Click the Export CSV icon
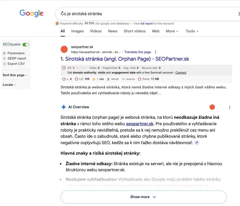The width and height of the screenshot is (240, 206). [x=4, y=64]
